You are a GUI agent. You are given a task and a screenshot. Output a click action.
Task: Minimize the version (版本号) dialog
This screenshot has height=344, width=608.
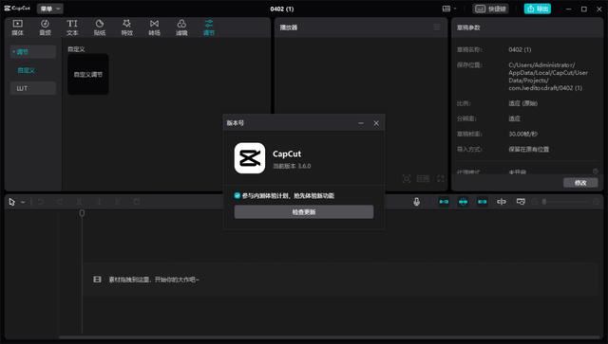(x=361, y=123)
